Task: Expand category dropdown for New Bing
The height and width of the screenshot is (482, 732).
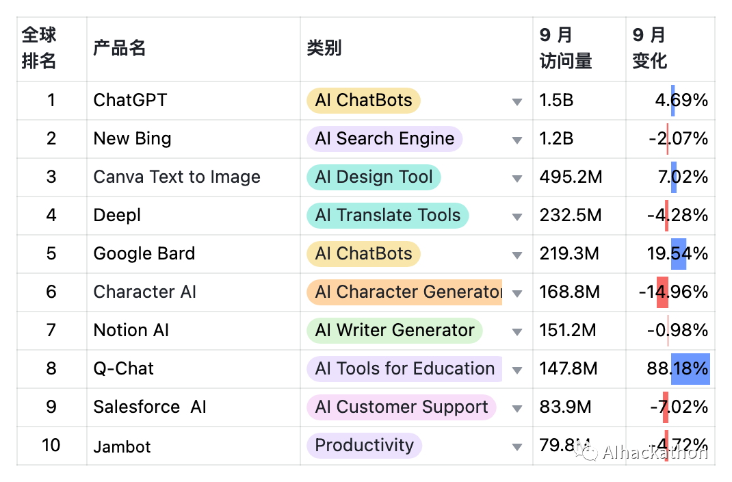Action: [517, 140]
